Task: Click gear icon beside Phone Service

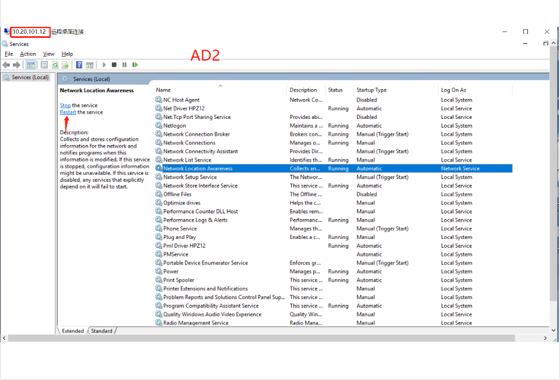Action: (x=159, y=228)
